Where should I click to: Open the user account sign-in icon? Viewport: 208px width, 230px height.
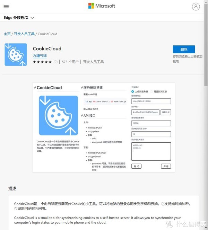click(x=196, y=7)
